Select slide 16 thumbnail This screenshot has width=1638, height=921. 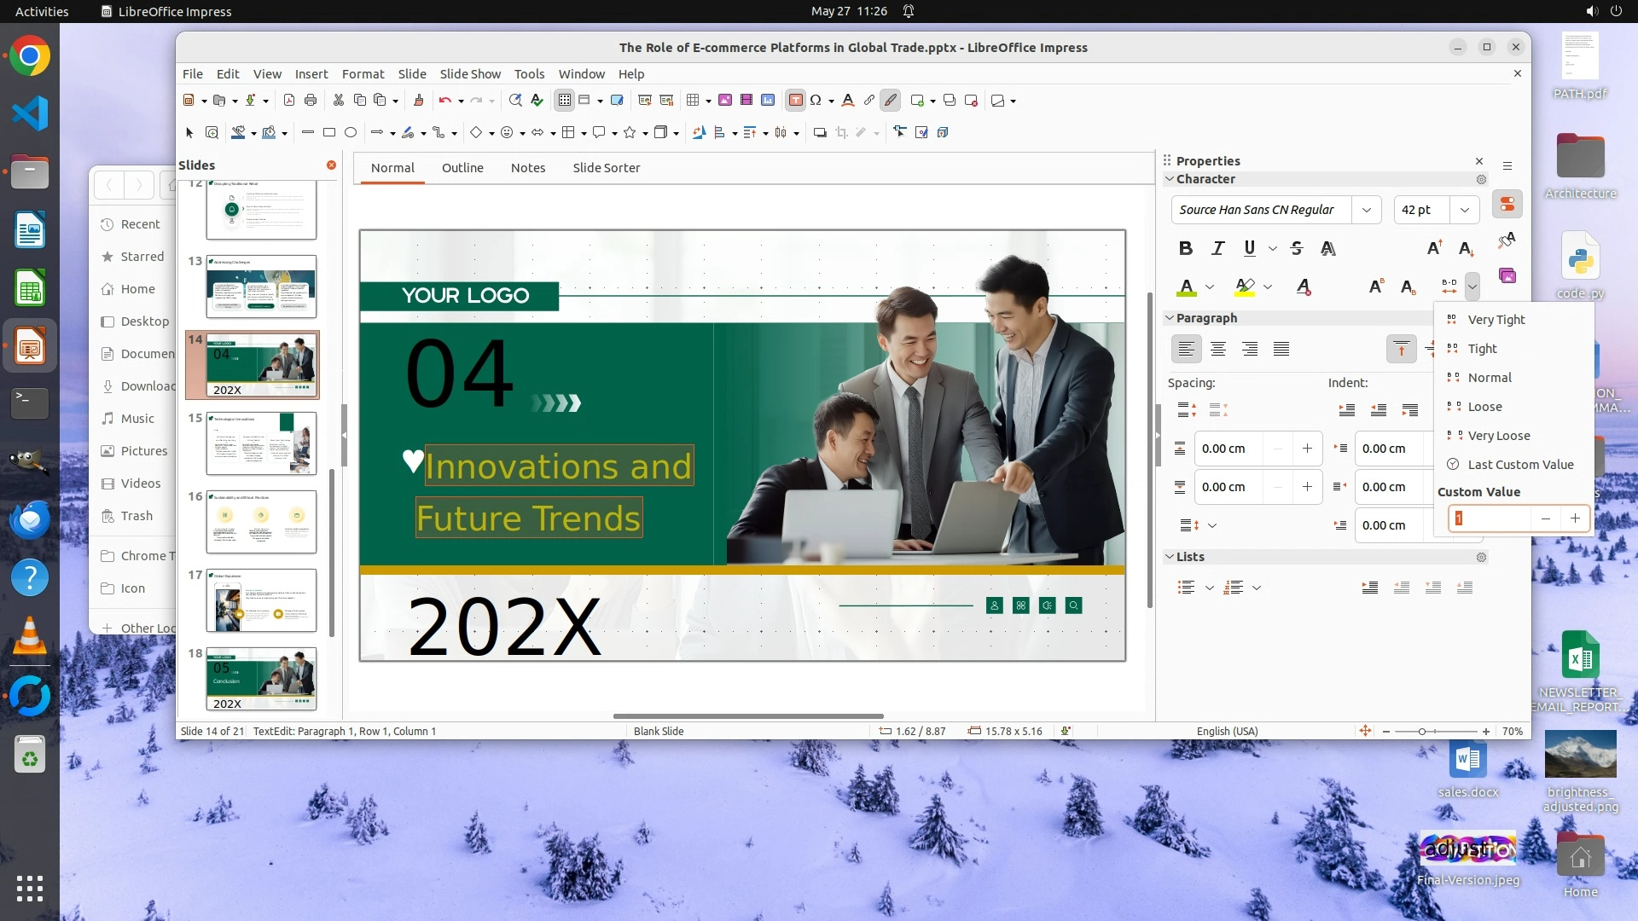coord(261,522)
